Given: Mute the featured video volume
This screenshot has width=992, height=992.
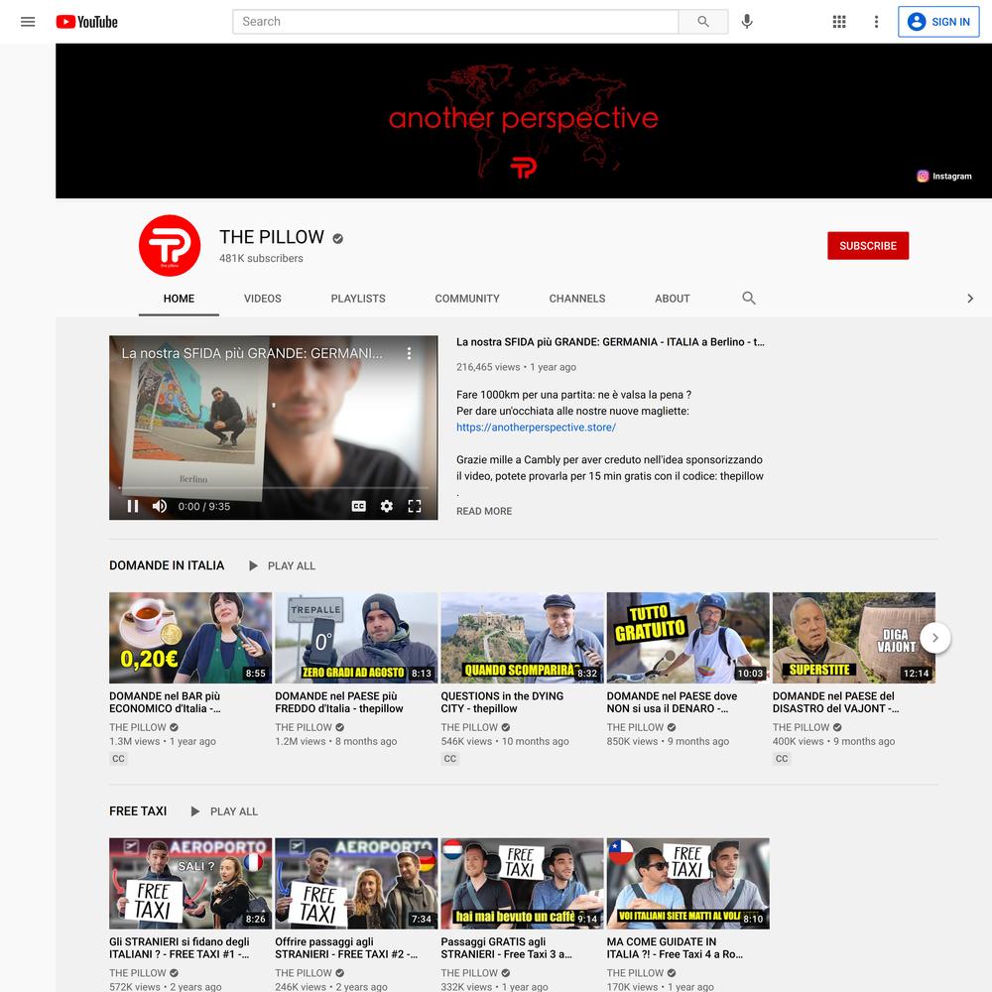Looking at the screenshot, I should pos(160,506).
